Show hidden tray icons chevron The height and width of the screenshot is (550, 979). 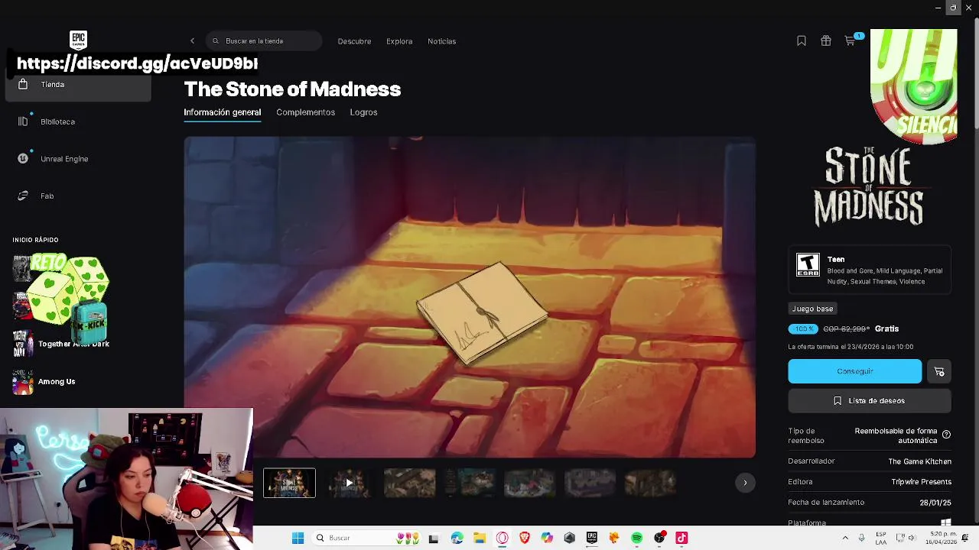[x=845, y=538]
